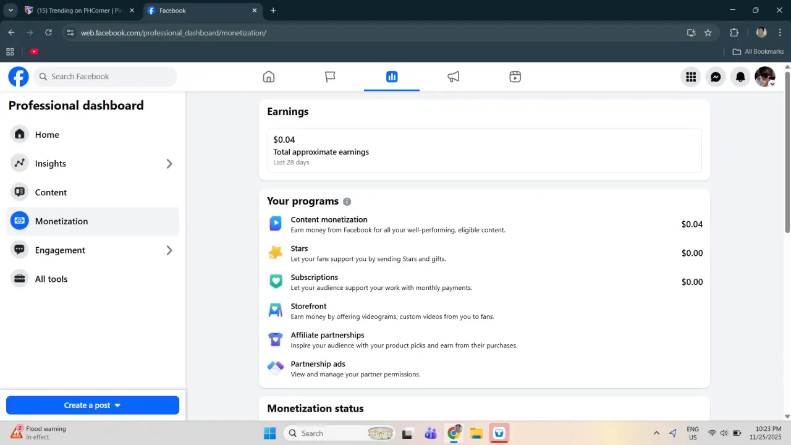
Task: Open the Reels video icon in top navigation
Action: pyautogui.click(x=515, y=77)
